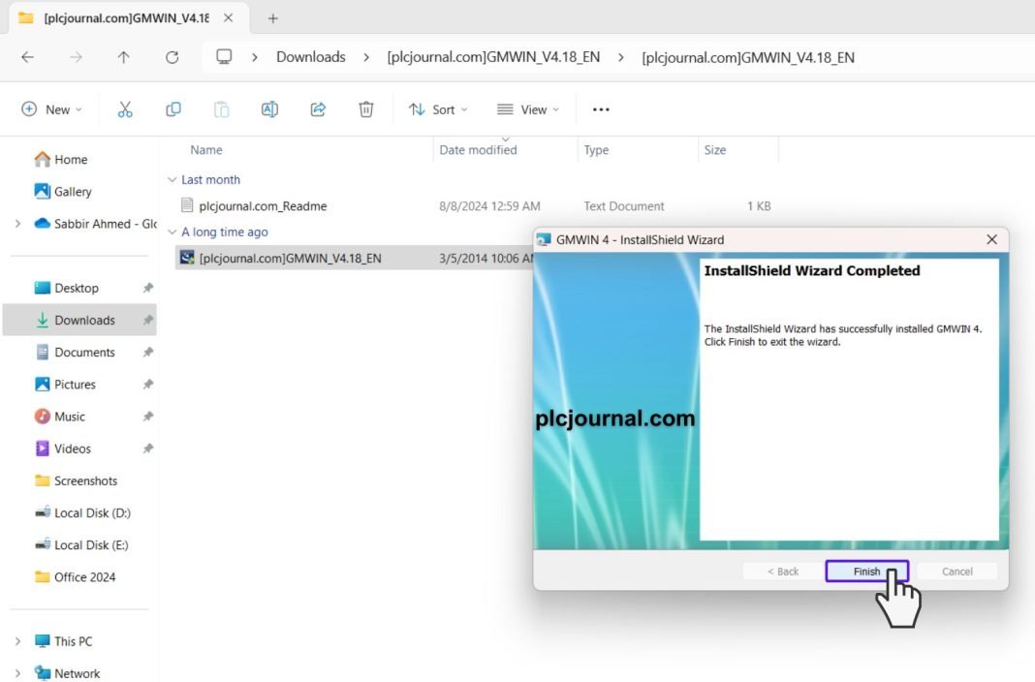Select Downloads in the sidebar
The image size is (1035, 682).
coord(84,321)
